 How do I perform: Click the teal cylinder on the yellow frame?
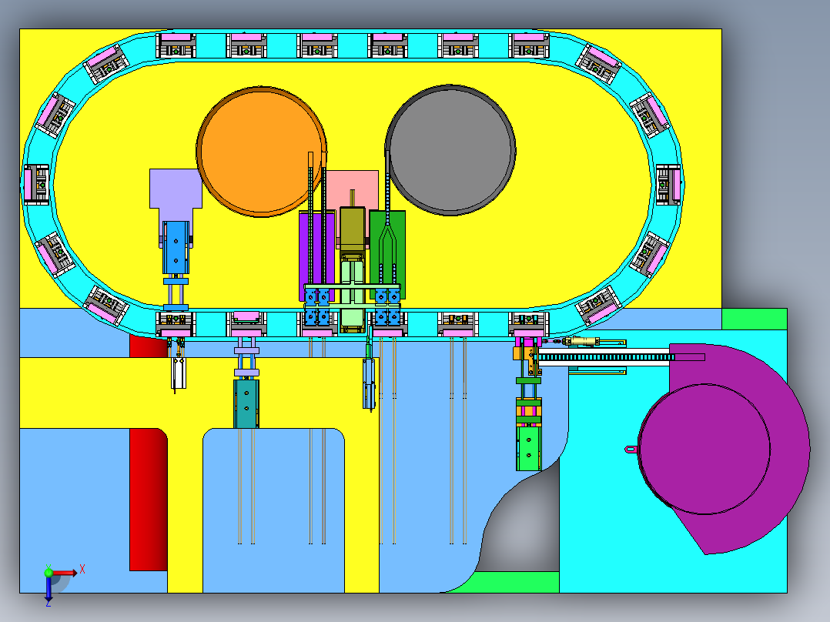coord(246,403)
